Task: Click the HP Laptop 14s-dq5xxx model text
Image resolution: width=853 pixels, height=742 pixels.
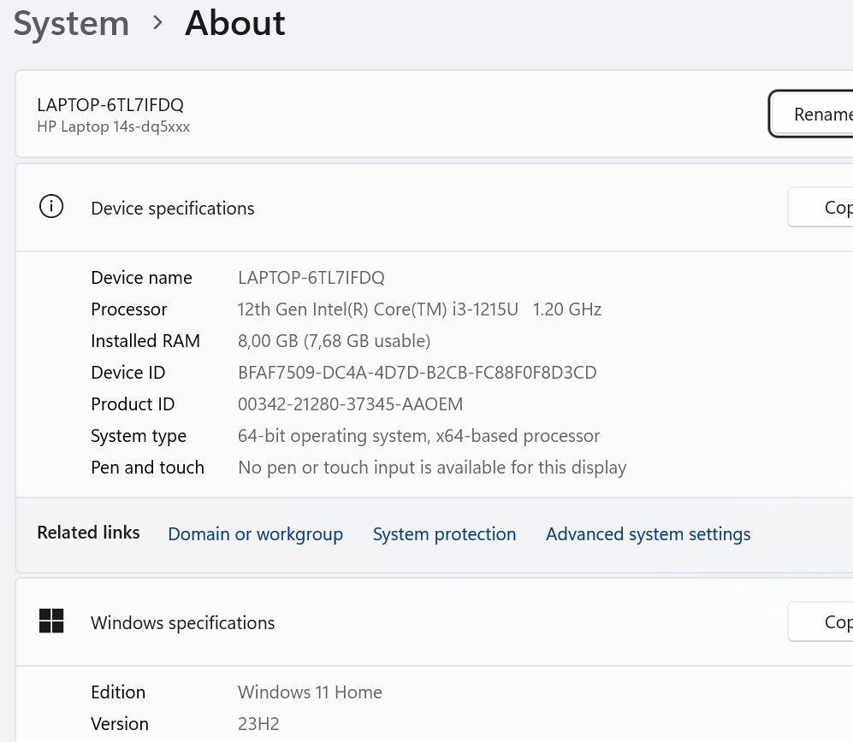Action: (x=113, y=127)
